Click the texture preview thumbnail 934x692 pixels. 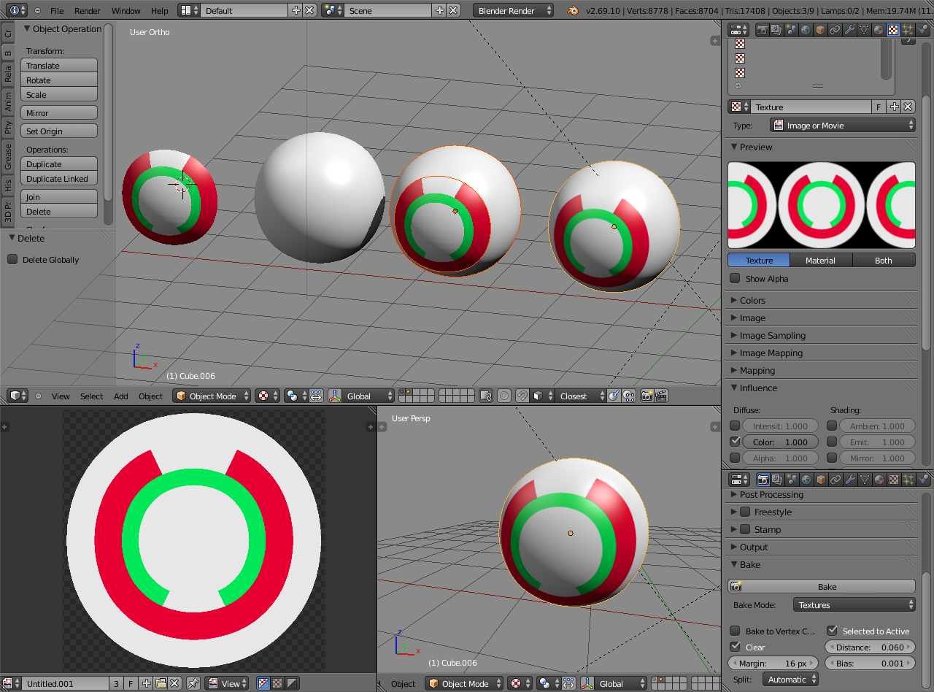tap(822, 205)
